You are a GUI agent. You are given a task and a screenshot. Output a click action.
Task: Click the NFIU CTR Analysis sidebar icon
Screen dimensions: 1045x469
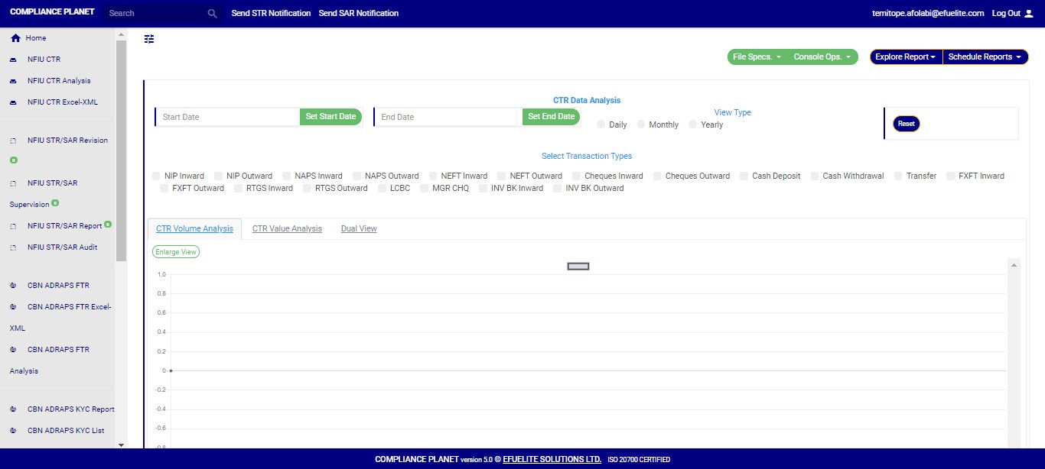click(x=14, y=81)
